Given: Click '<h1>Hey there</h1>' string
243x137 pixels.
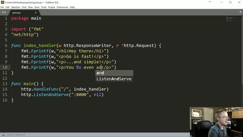Looking at the screenshot, I should tap(81, 51).
